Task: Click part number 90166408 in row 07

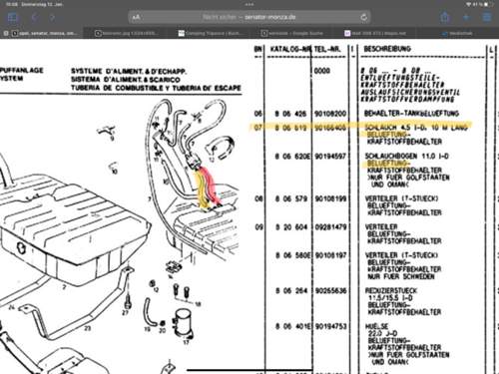Action: click(330, 128)
